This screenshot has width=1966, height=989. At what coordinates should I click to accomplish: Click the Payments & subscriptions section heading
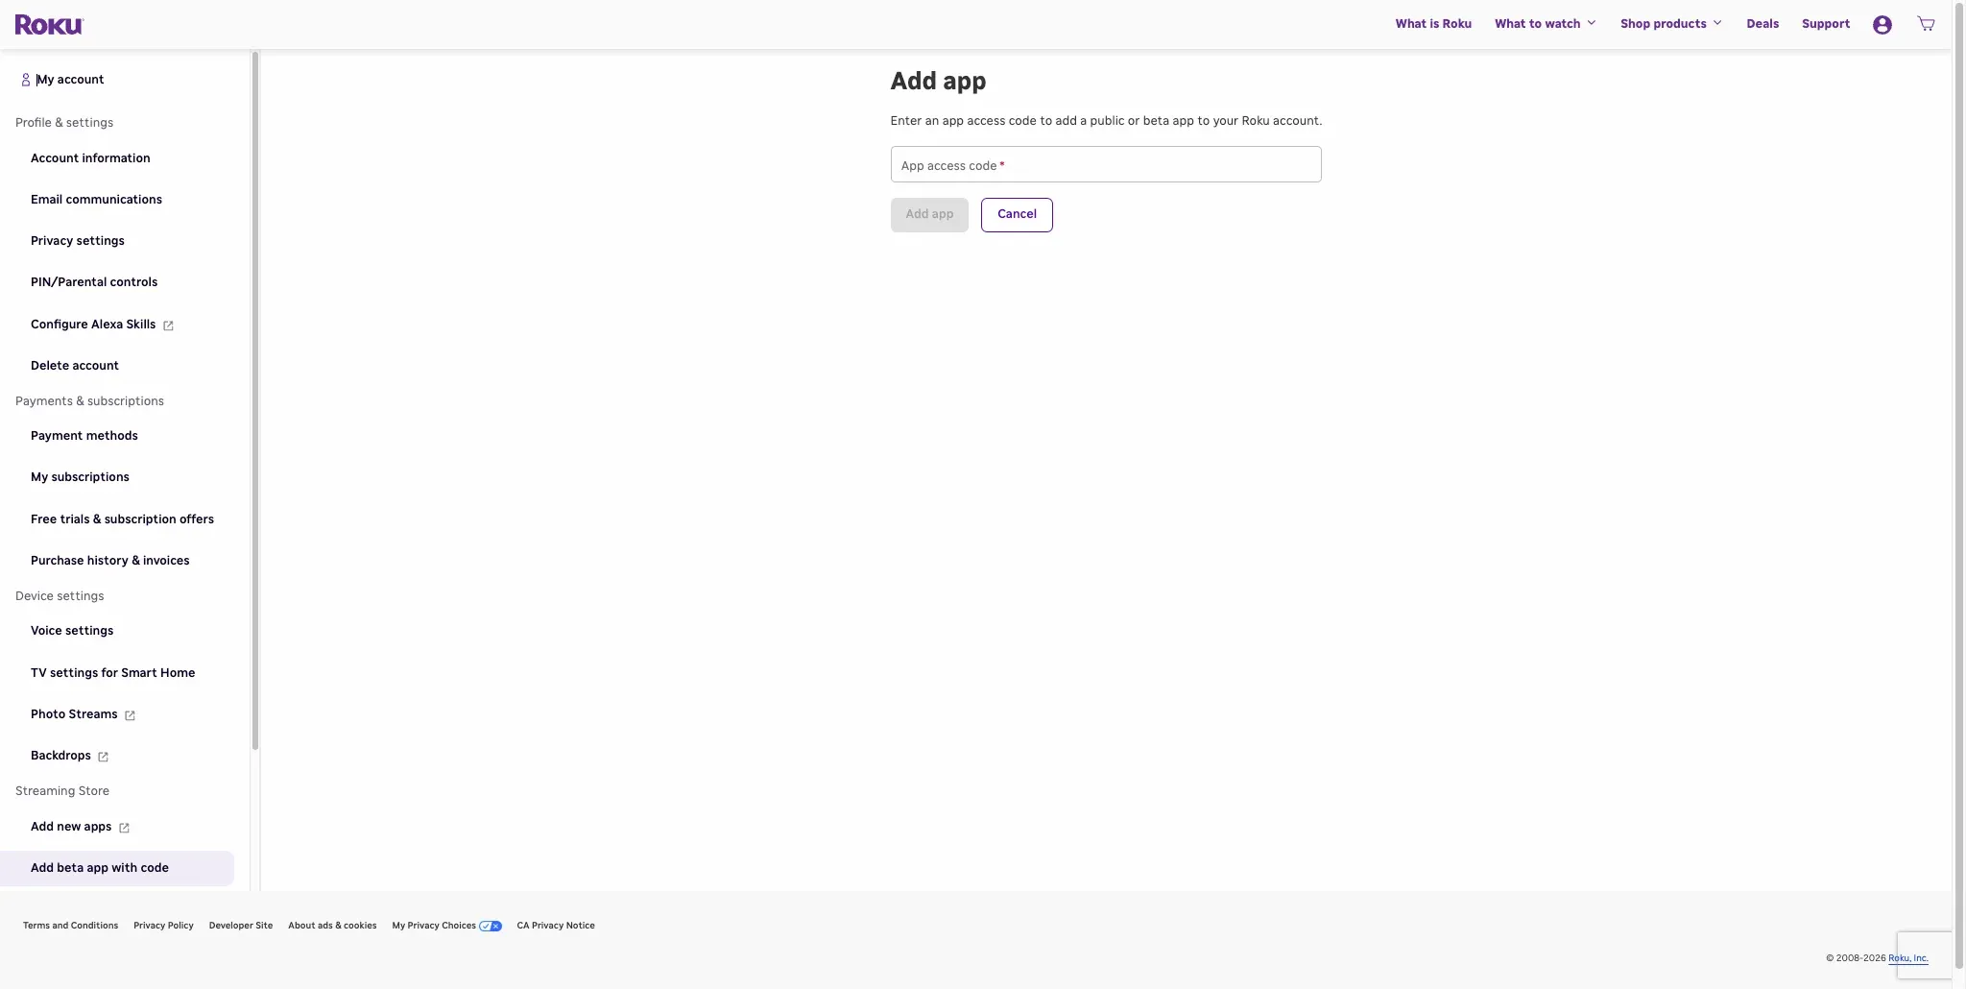point(89,401)
